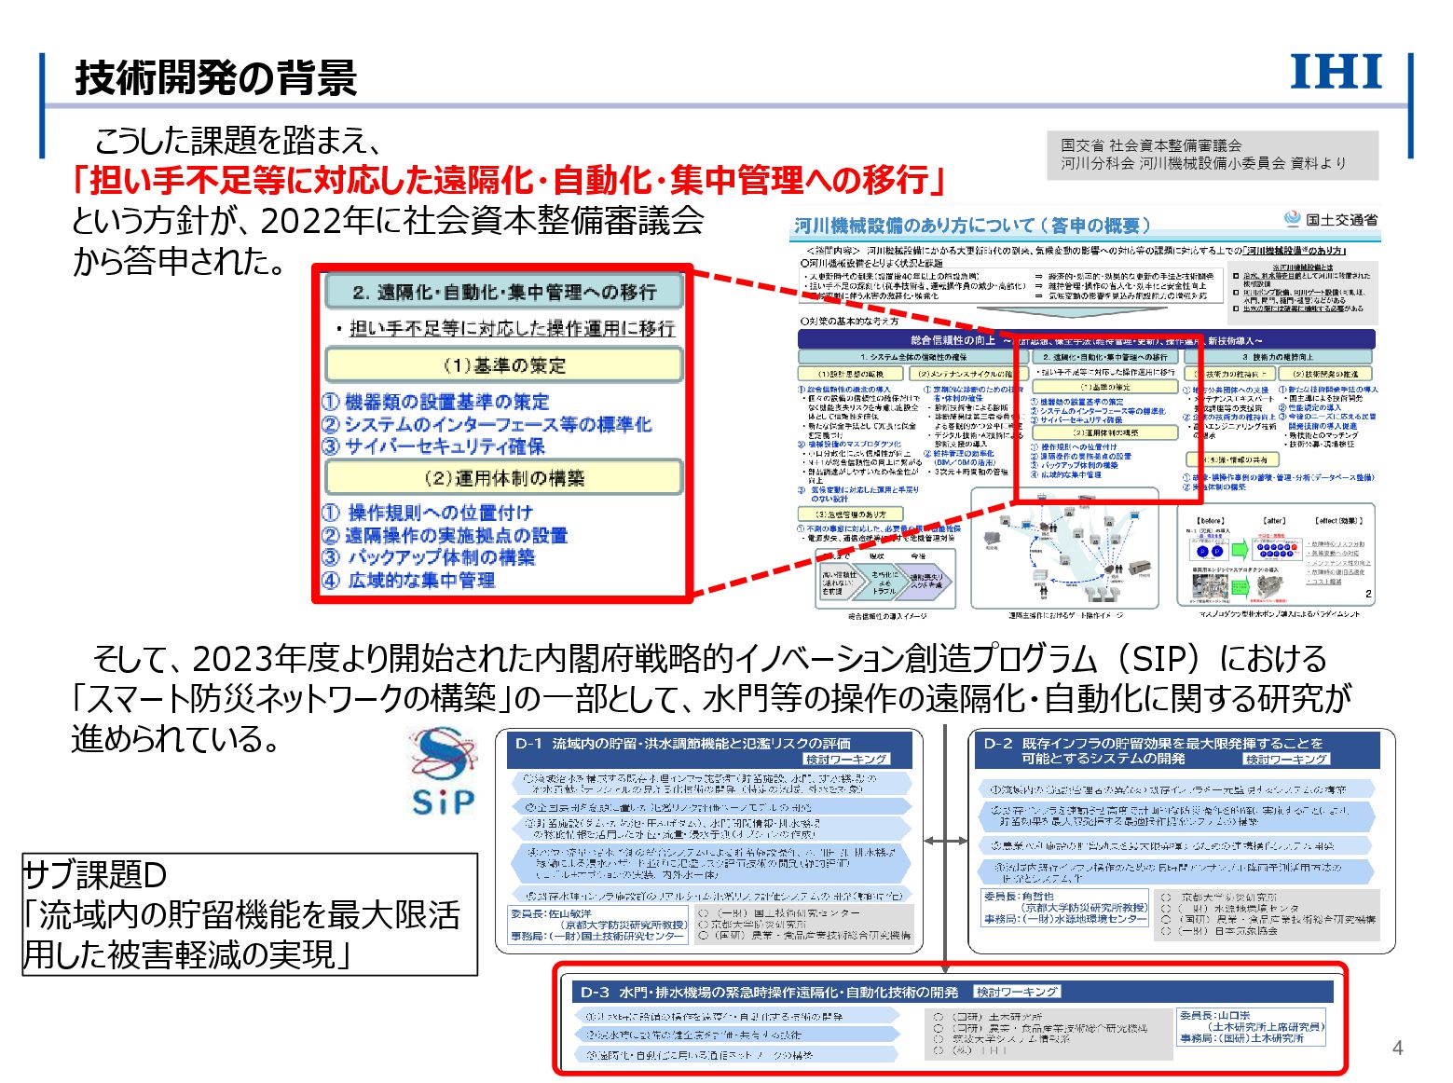Click the text こうした課題を踏まえ、
Viewport: 1453px width, 1083px height.
point(238,141)
